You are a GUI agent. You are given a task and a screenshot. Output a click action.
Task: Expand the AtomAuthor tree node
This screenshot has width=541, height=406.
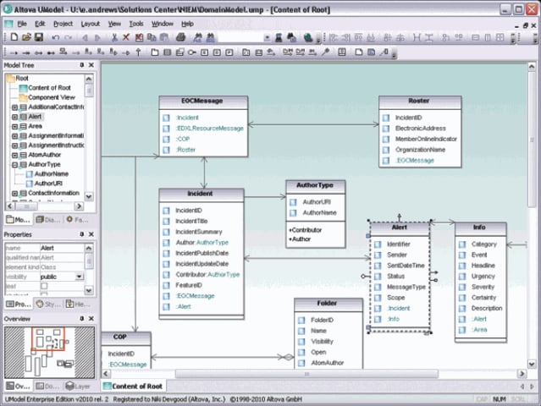coord(15,155)
